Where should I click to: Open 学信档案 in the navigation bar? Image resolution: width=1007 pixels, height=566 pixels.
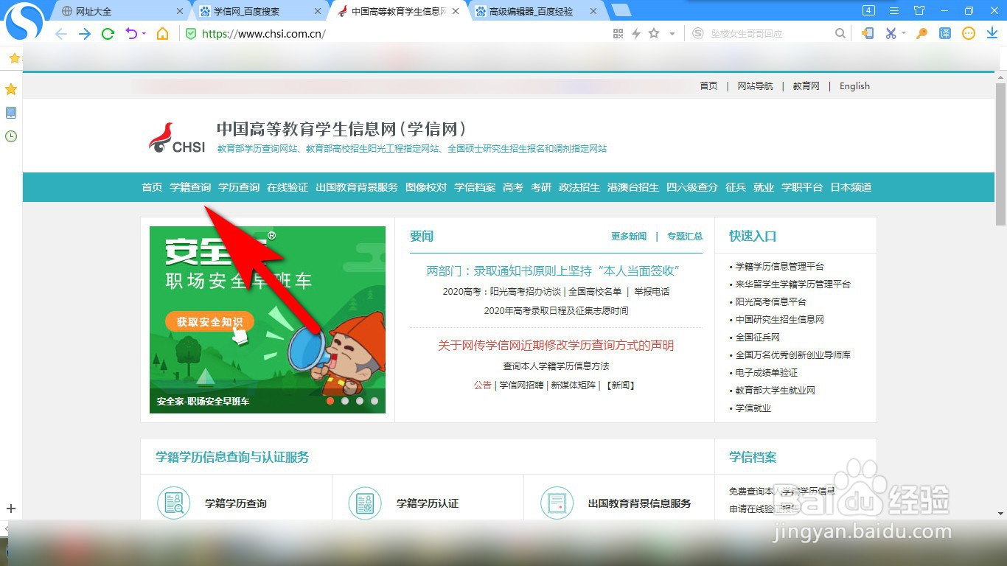(475, 187)
